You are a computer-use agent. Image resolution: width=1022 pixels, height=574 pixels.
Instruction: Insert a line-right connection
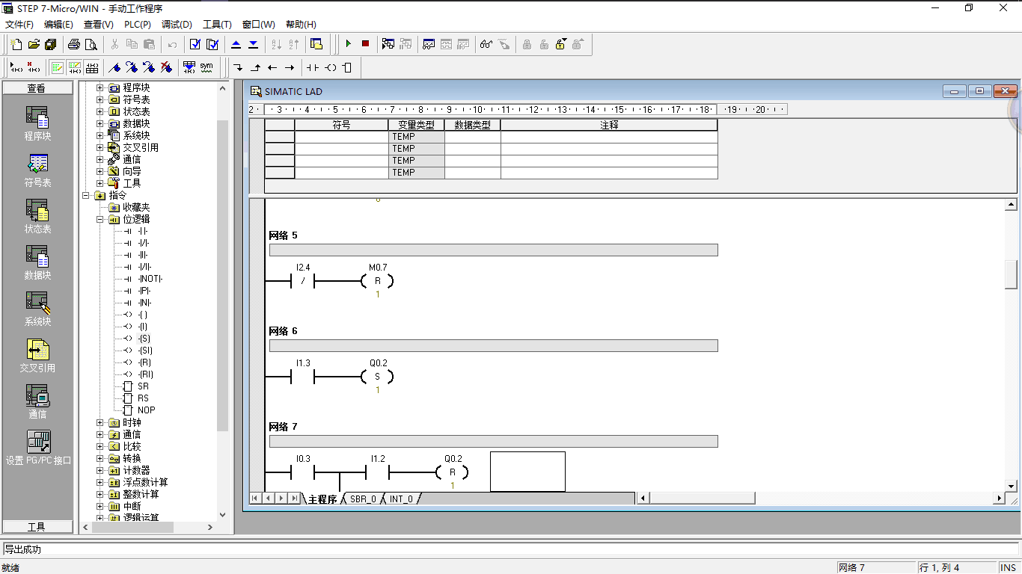tap(290, 67)
